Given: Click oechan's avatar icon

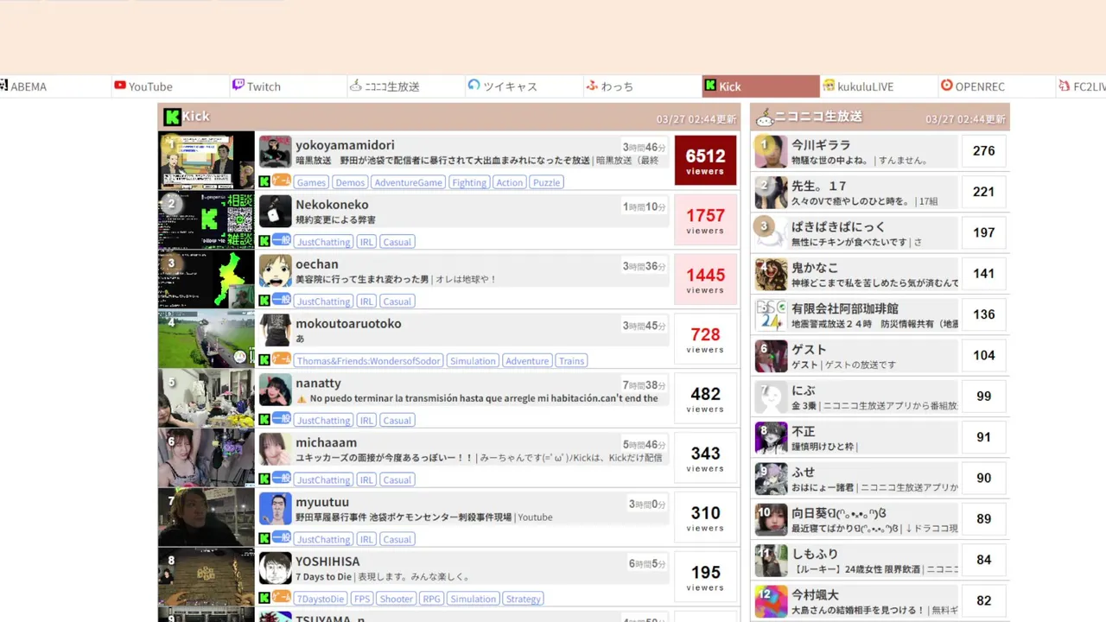Looking at the screenshot, I should (276, 270).
